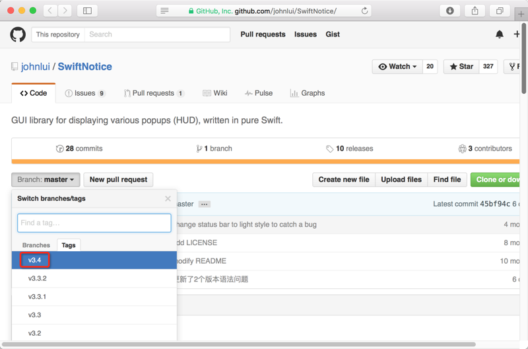The width and height of the screenshot is (528, 349).
Task: Select the v3.4 tag
Action: [35, 260]
